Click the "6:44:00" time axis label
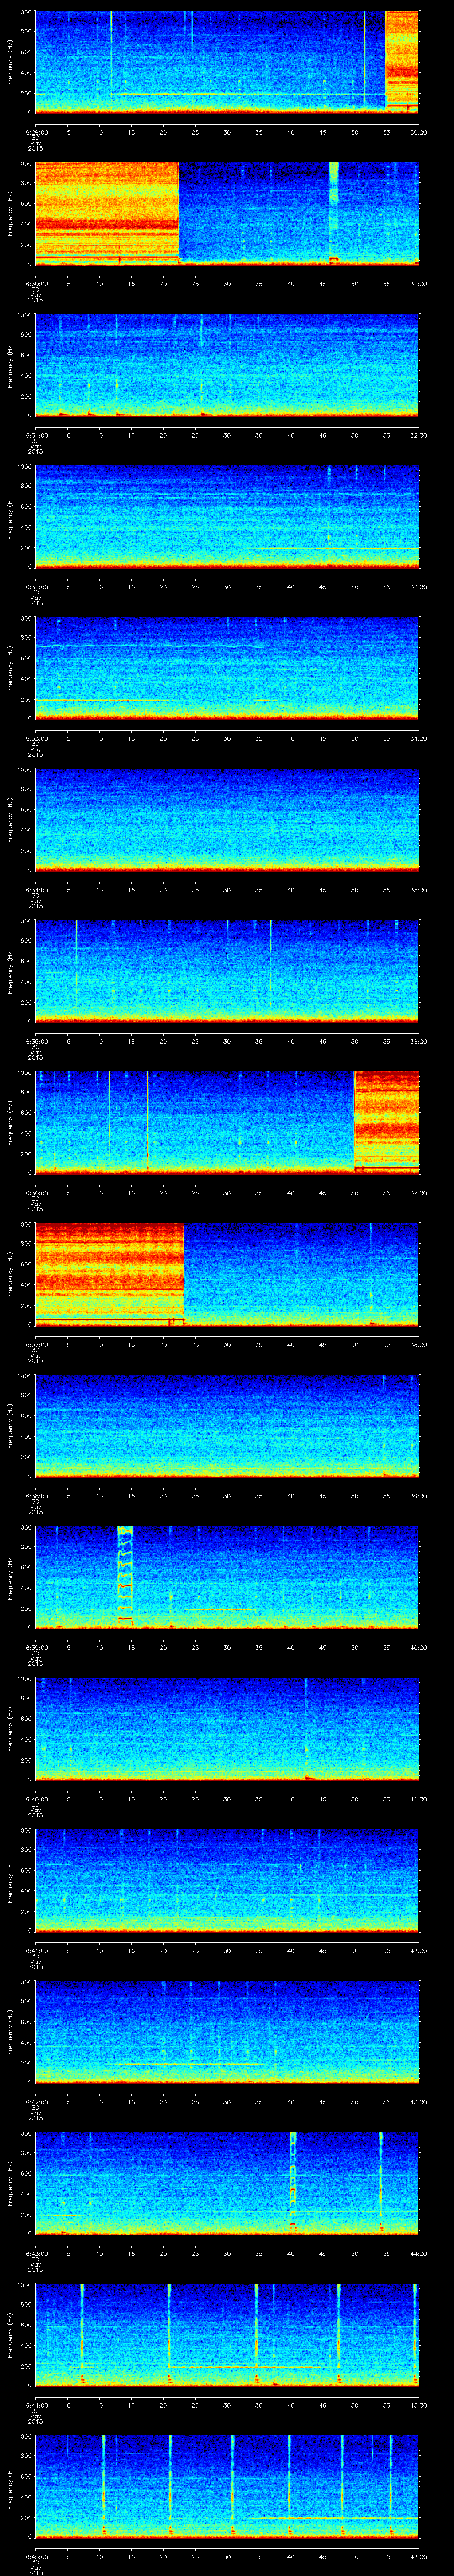The image size is (454, 2576). tap(35, 2405)
